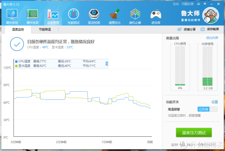Select 温度管理 temperature management

click(x=53, y=16)
